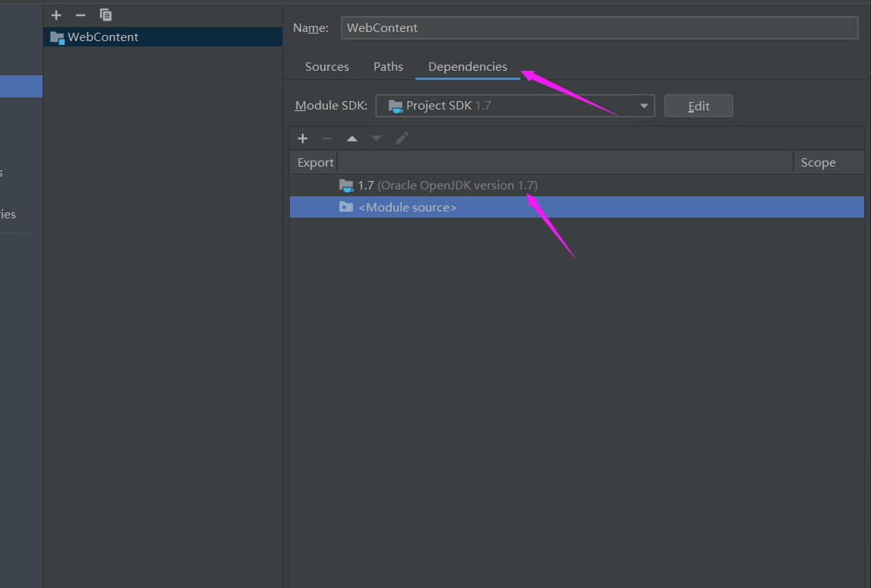Click the Project SDK icon in dropdown
Screen dimensions: 871x588
tap(396, 106)
